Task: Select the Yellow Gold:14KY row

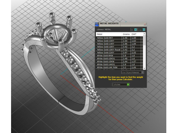Action: click(119, 44)
